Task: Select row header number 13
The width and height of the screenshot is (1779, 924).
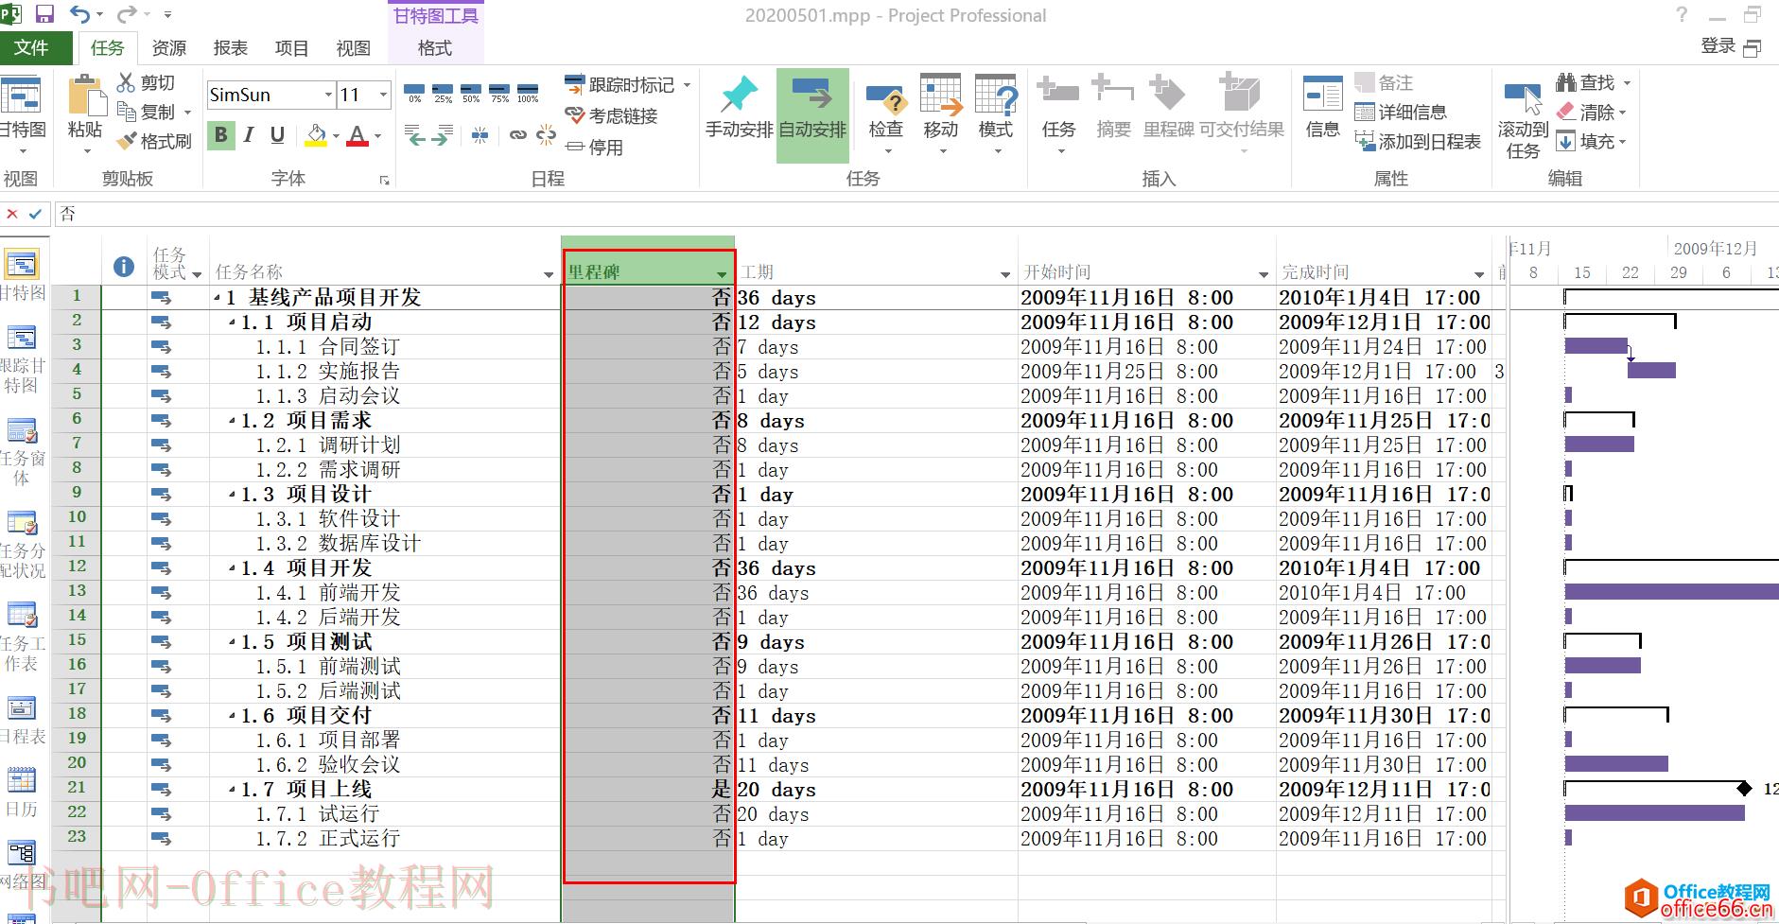Action: click(x=77, y=591)
